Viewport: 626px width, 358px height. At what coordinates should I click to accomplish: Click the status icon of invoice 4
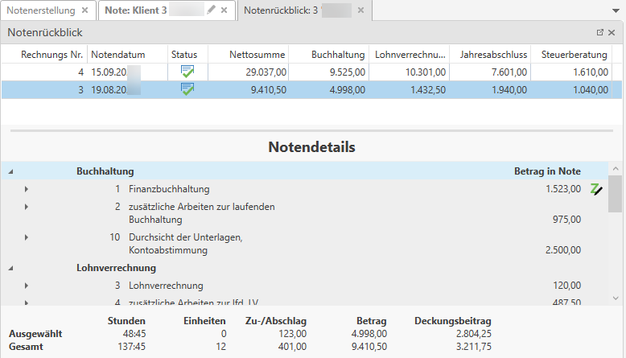[187, 72]
